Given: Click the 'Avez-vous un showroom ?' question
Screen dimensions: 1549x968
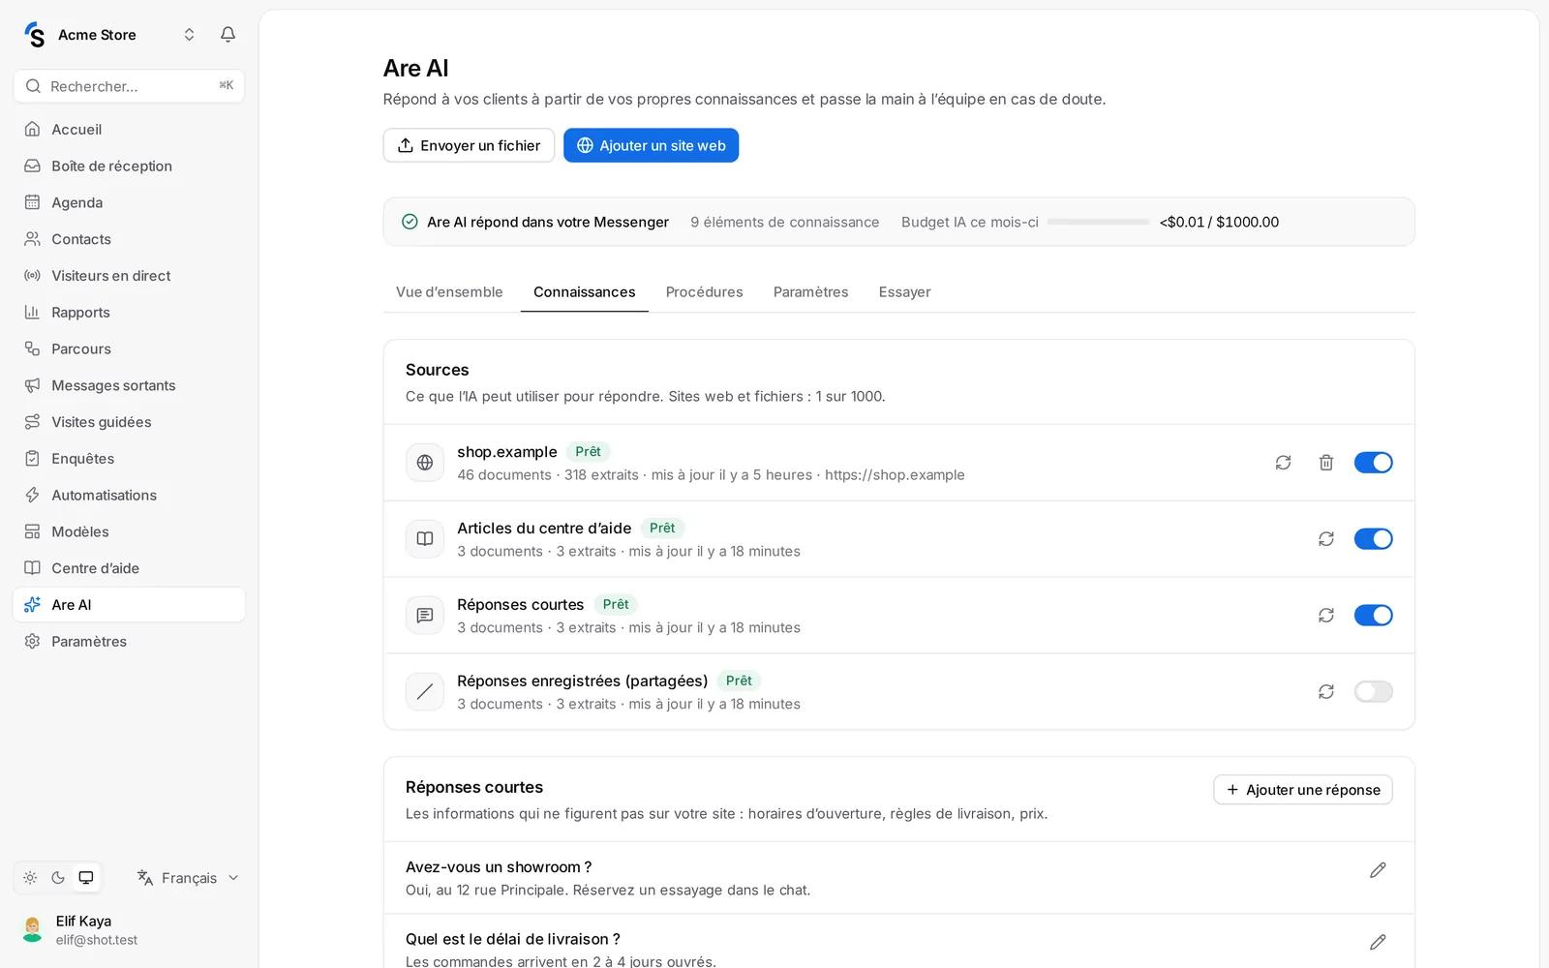Looking at the screenshot, I should pyautogui.click(x=499, y=867).
